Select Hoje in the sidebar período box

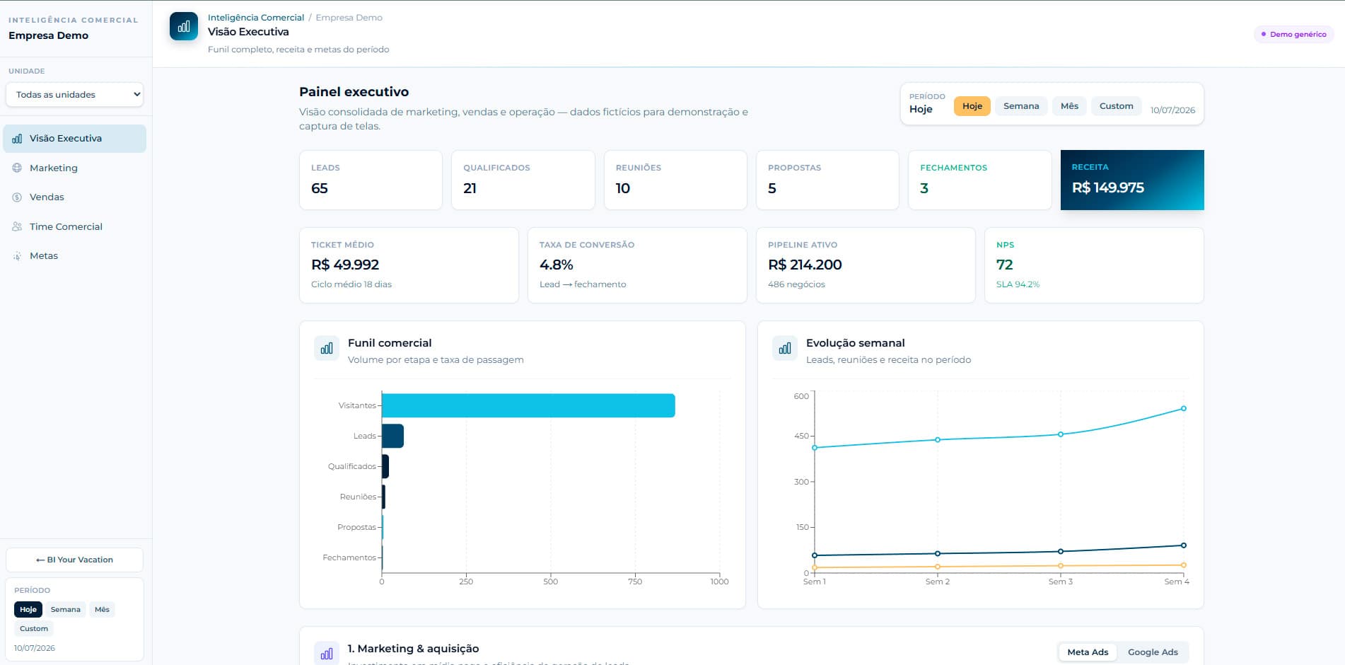(x=28, y=610)
